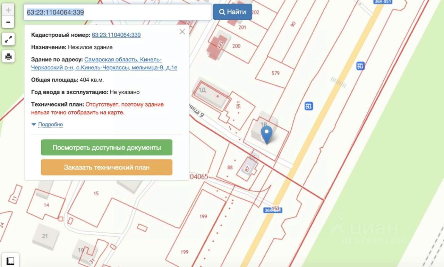Screen dimensions: 444x267
Task: Close the cadastral info popup
Action: tap(182, 32)
